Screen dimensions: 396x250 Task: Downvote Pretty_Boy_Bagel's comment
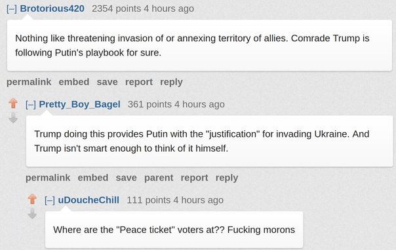tap(13, 118)
